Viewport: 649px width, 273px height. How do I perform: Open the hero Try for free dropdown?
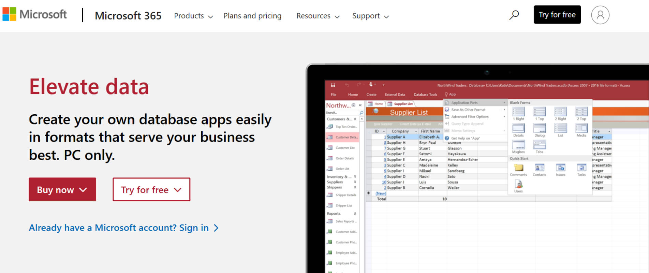click(151, 189)
